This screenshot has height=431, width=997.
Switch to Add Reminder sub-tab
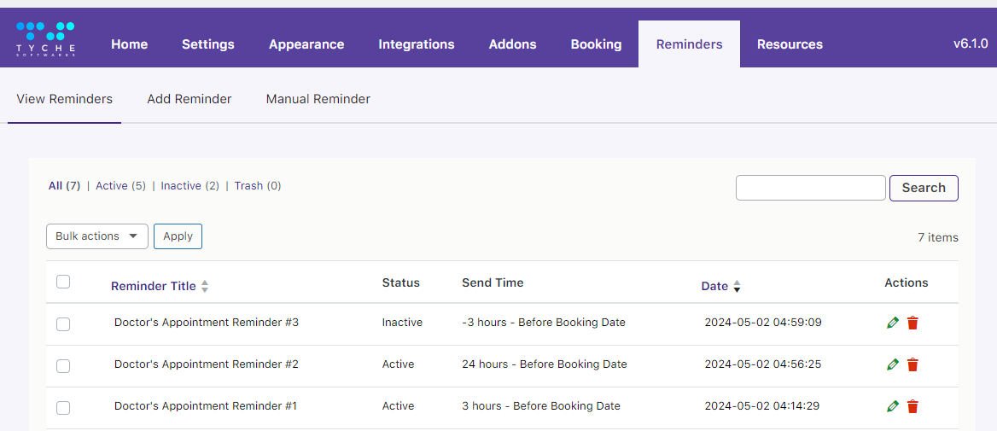189,99
